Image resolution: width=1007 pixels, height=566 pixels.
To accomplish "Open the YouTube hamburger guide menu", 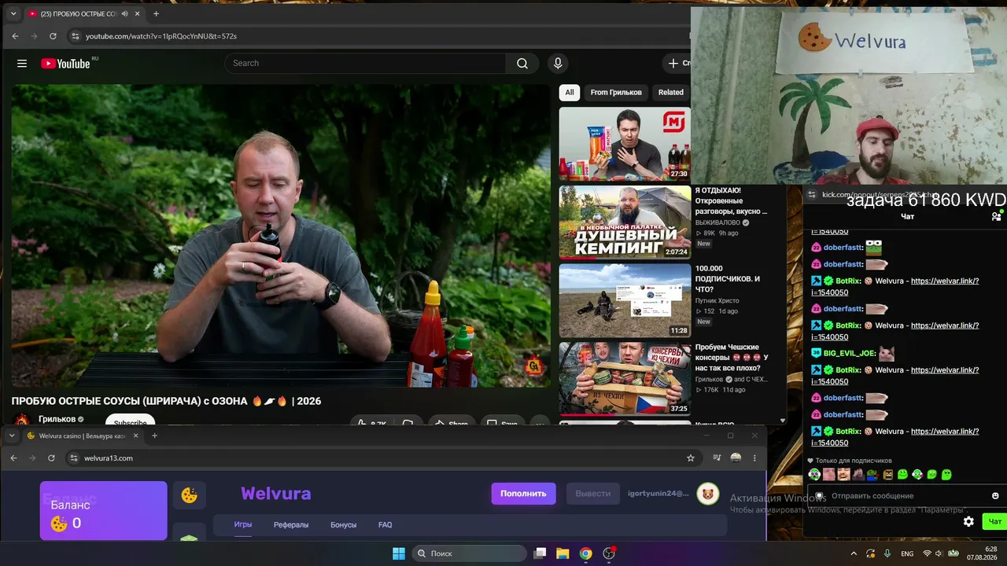I will click(x=22, y=64).
